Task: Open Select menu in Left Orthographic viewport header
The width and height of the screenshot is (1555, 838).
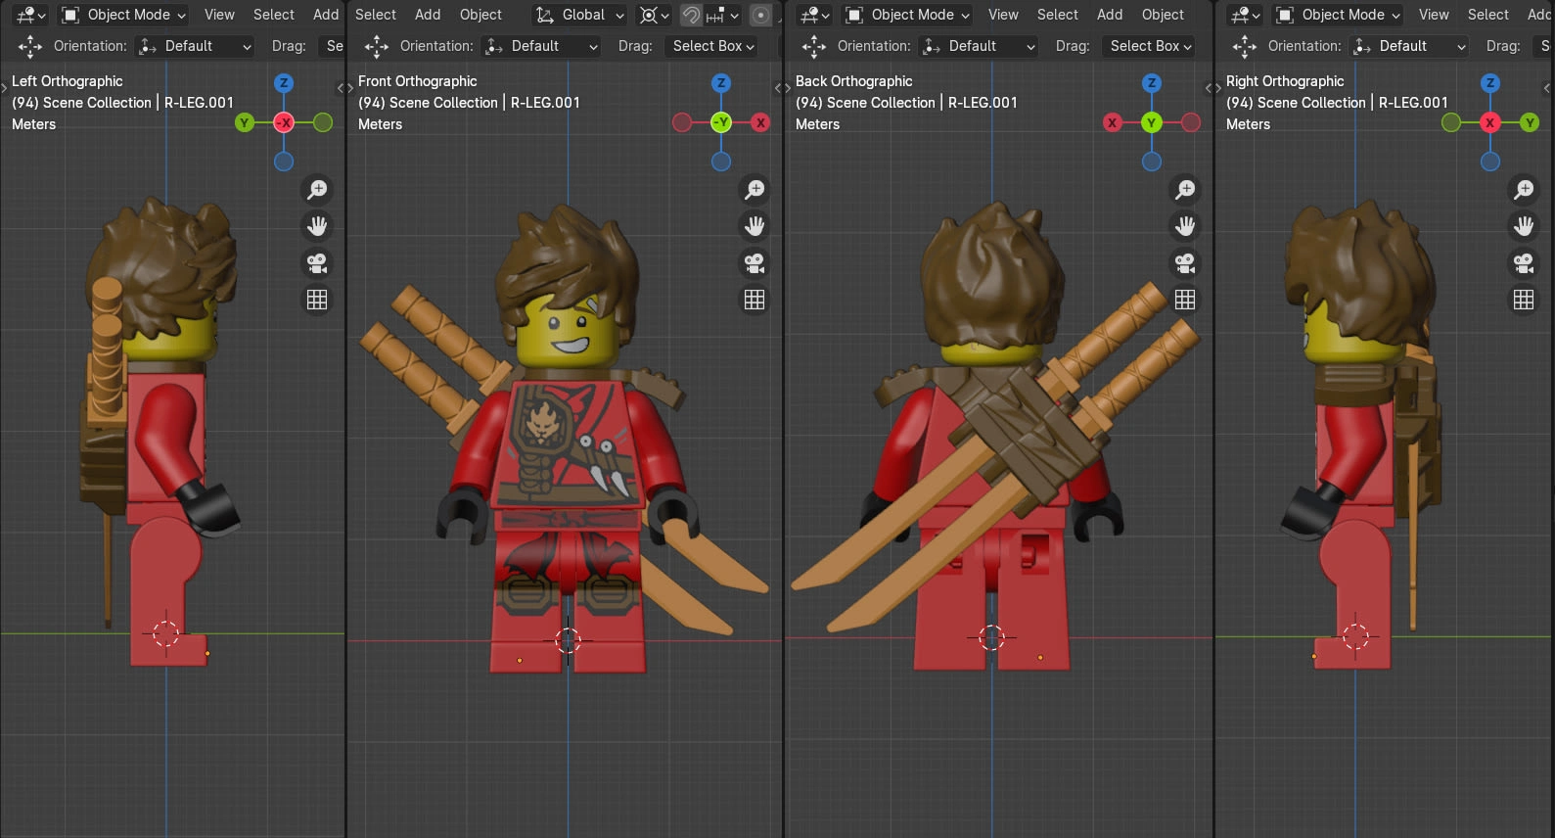Action: (274, 15)
